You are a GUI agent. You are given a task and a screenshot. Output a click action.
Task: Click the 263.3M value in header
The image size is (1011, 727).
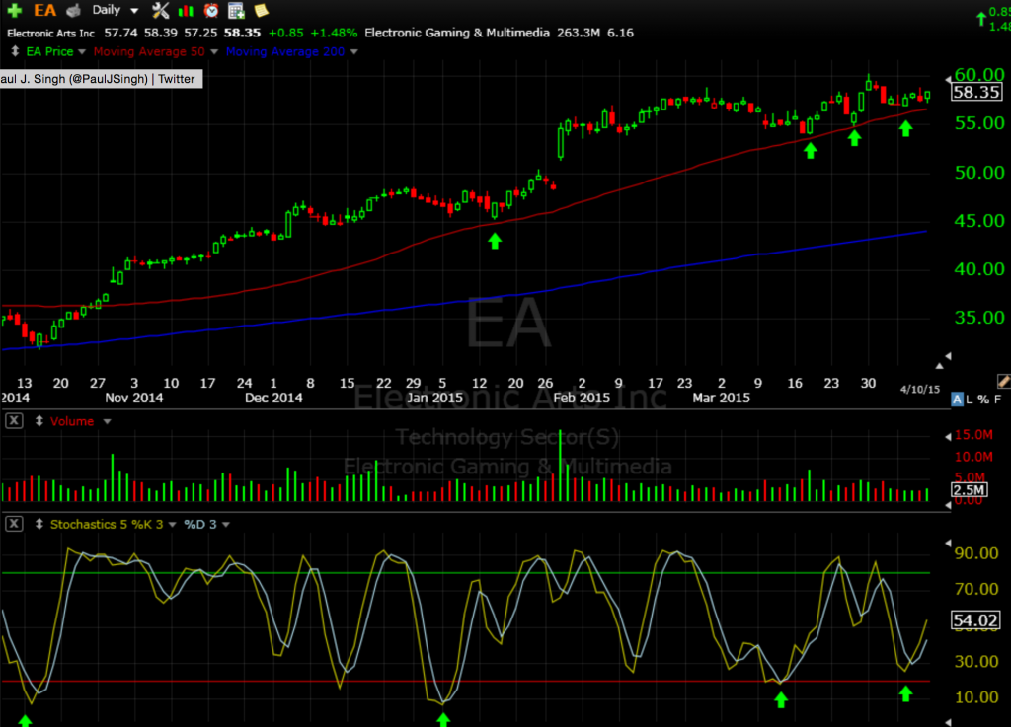click(579, 33)
